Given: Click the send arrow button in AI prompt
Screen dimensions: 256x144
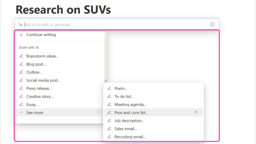Looking at the screenshot, I should pyautogui.click(x=212, y=25).
